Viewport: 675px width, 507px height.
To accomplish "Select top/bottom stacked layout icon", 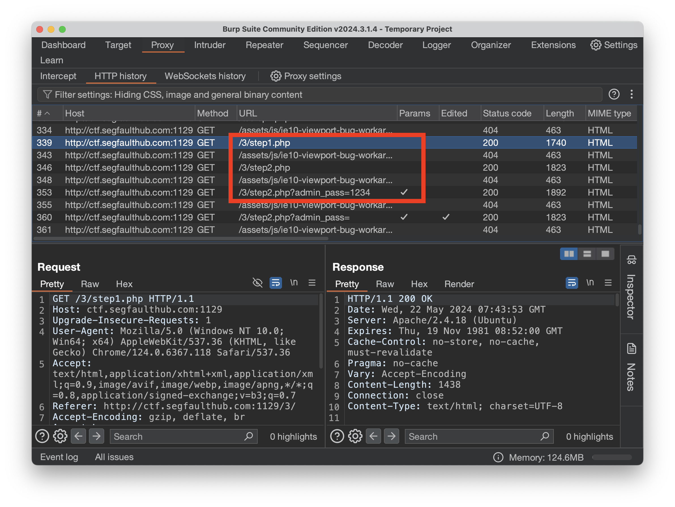I will tap(587, 254).
